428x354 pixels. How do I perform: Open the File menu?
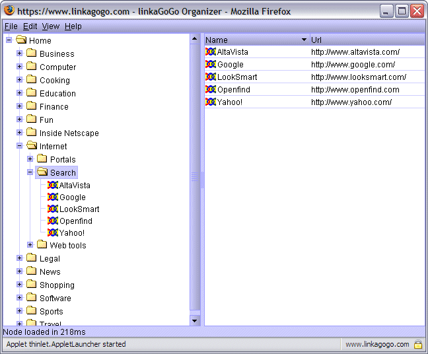[x=11, y=26]
